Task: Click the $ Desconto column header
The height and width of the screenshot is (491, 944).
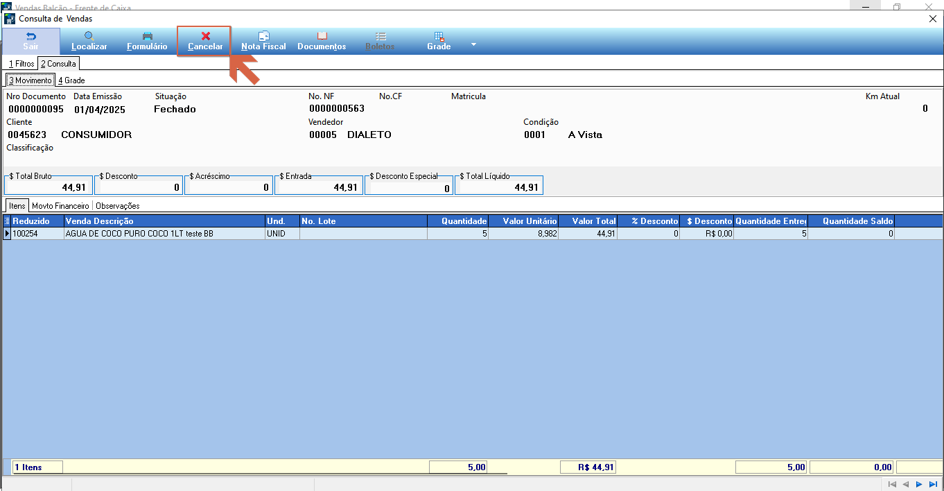Action: click(x=706, y=221)
